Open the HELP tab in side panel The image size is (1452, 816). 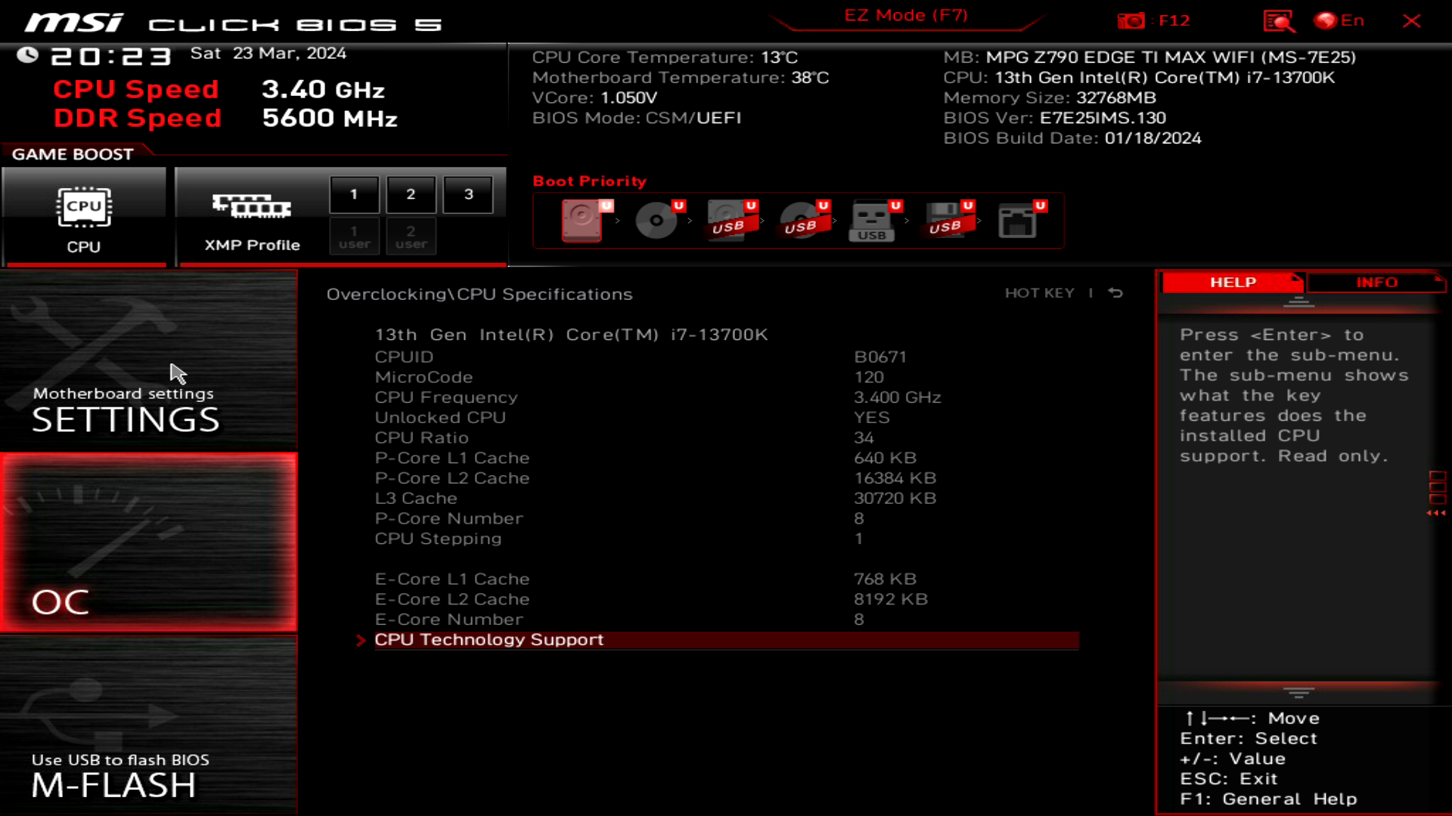tap(1233, 282)
